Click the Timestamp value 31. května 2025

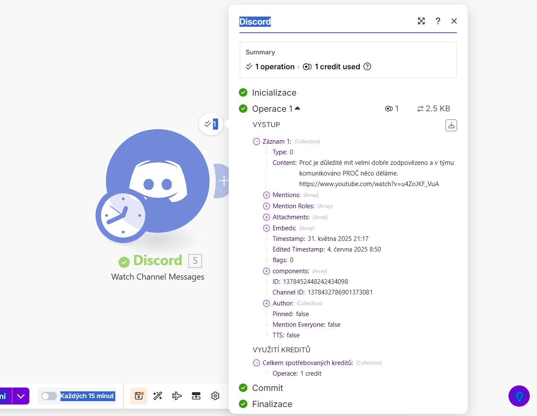click(338, 239)
